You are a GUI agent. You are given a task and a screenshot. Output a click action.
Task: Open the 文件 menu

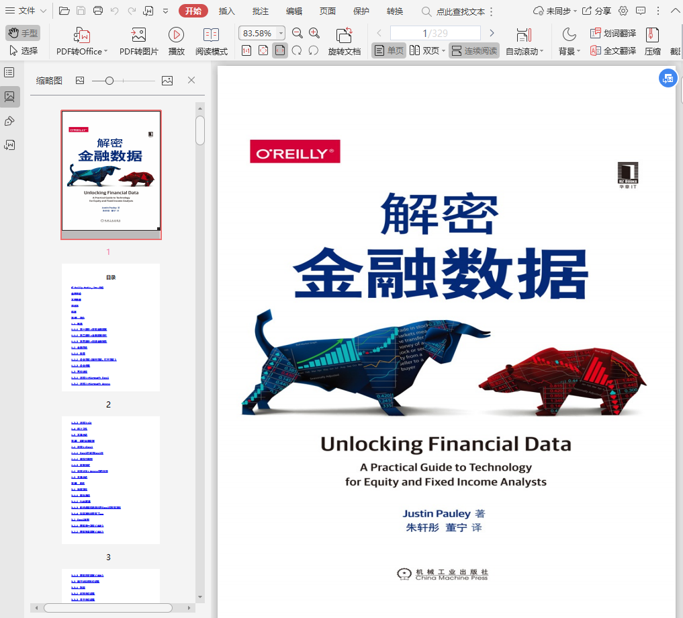(x=26, y=11)
